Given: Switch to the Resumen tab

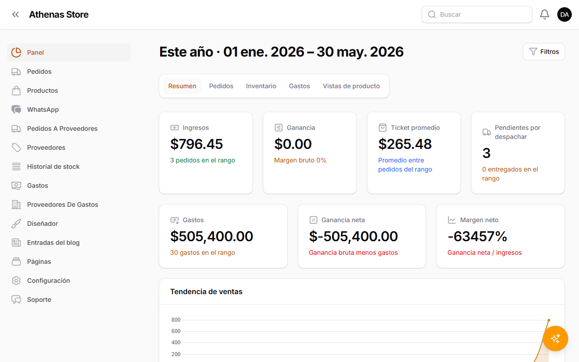Looking at the screenshot, I should [182, 86].
